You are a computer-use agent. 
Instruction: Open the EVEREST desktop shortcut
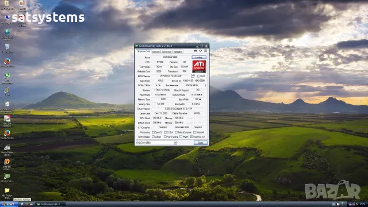click(x=7, y=164)
